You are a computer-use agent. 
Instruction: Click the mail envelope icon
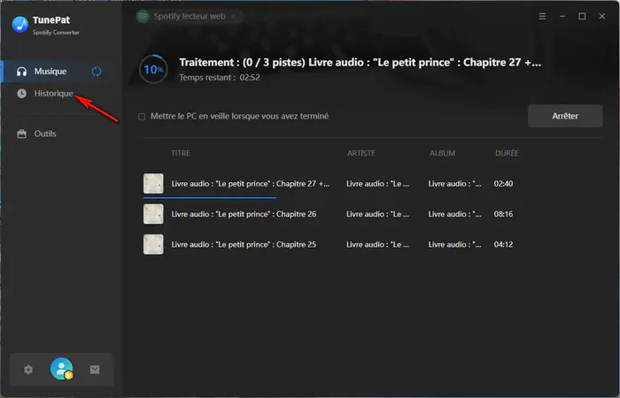pyautogui.click(x=95, y=370)
